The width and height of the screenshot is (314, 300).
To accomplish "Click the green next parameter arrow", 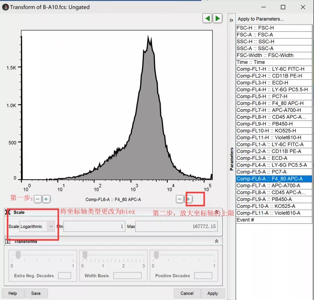I will [218, 18].
